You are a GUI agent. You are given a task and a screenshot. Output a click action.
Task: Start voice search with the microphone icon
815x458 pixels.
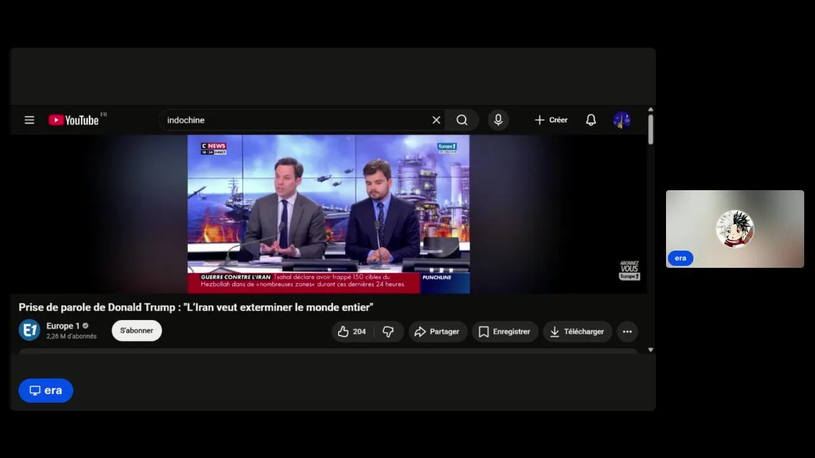pyautogui.click(x=498, y=120)
